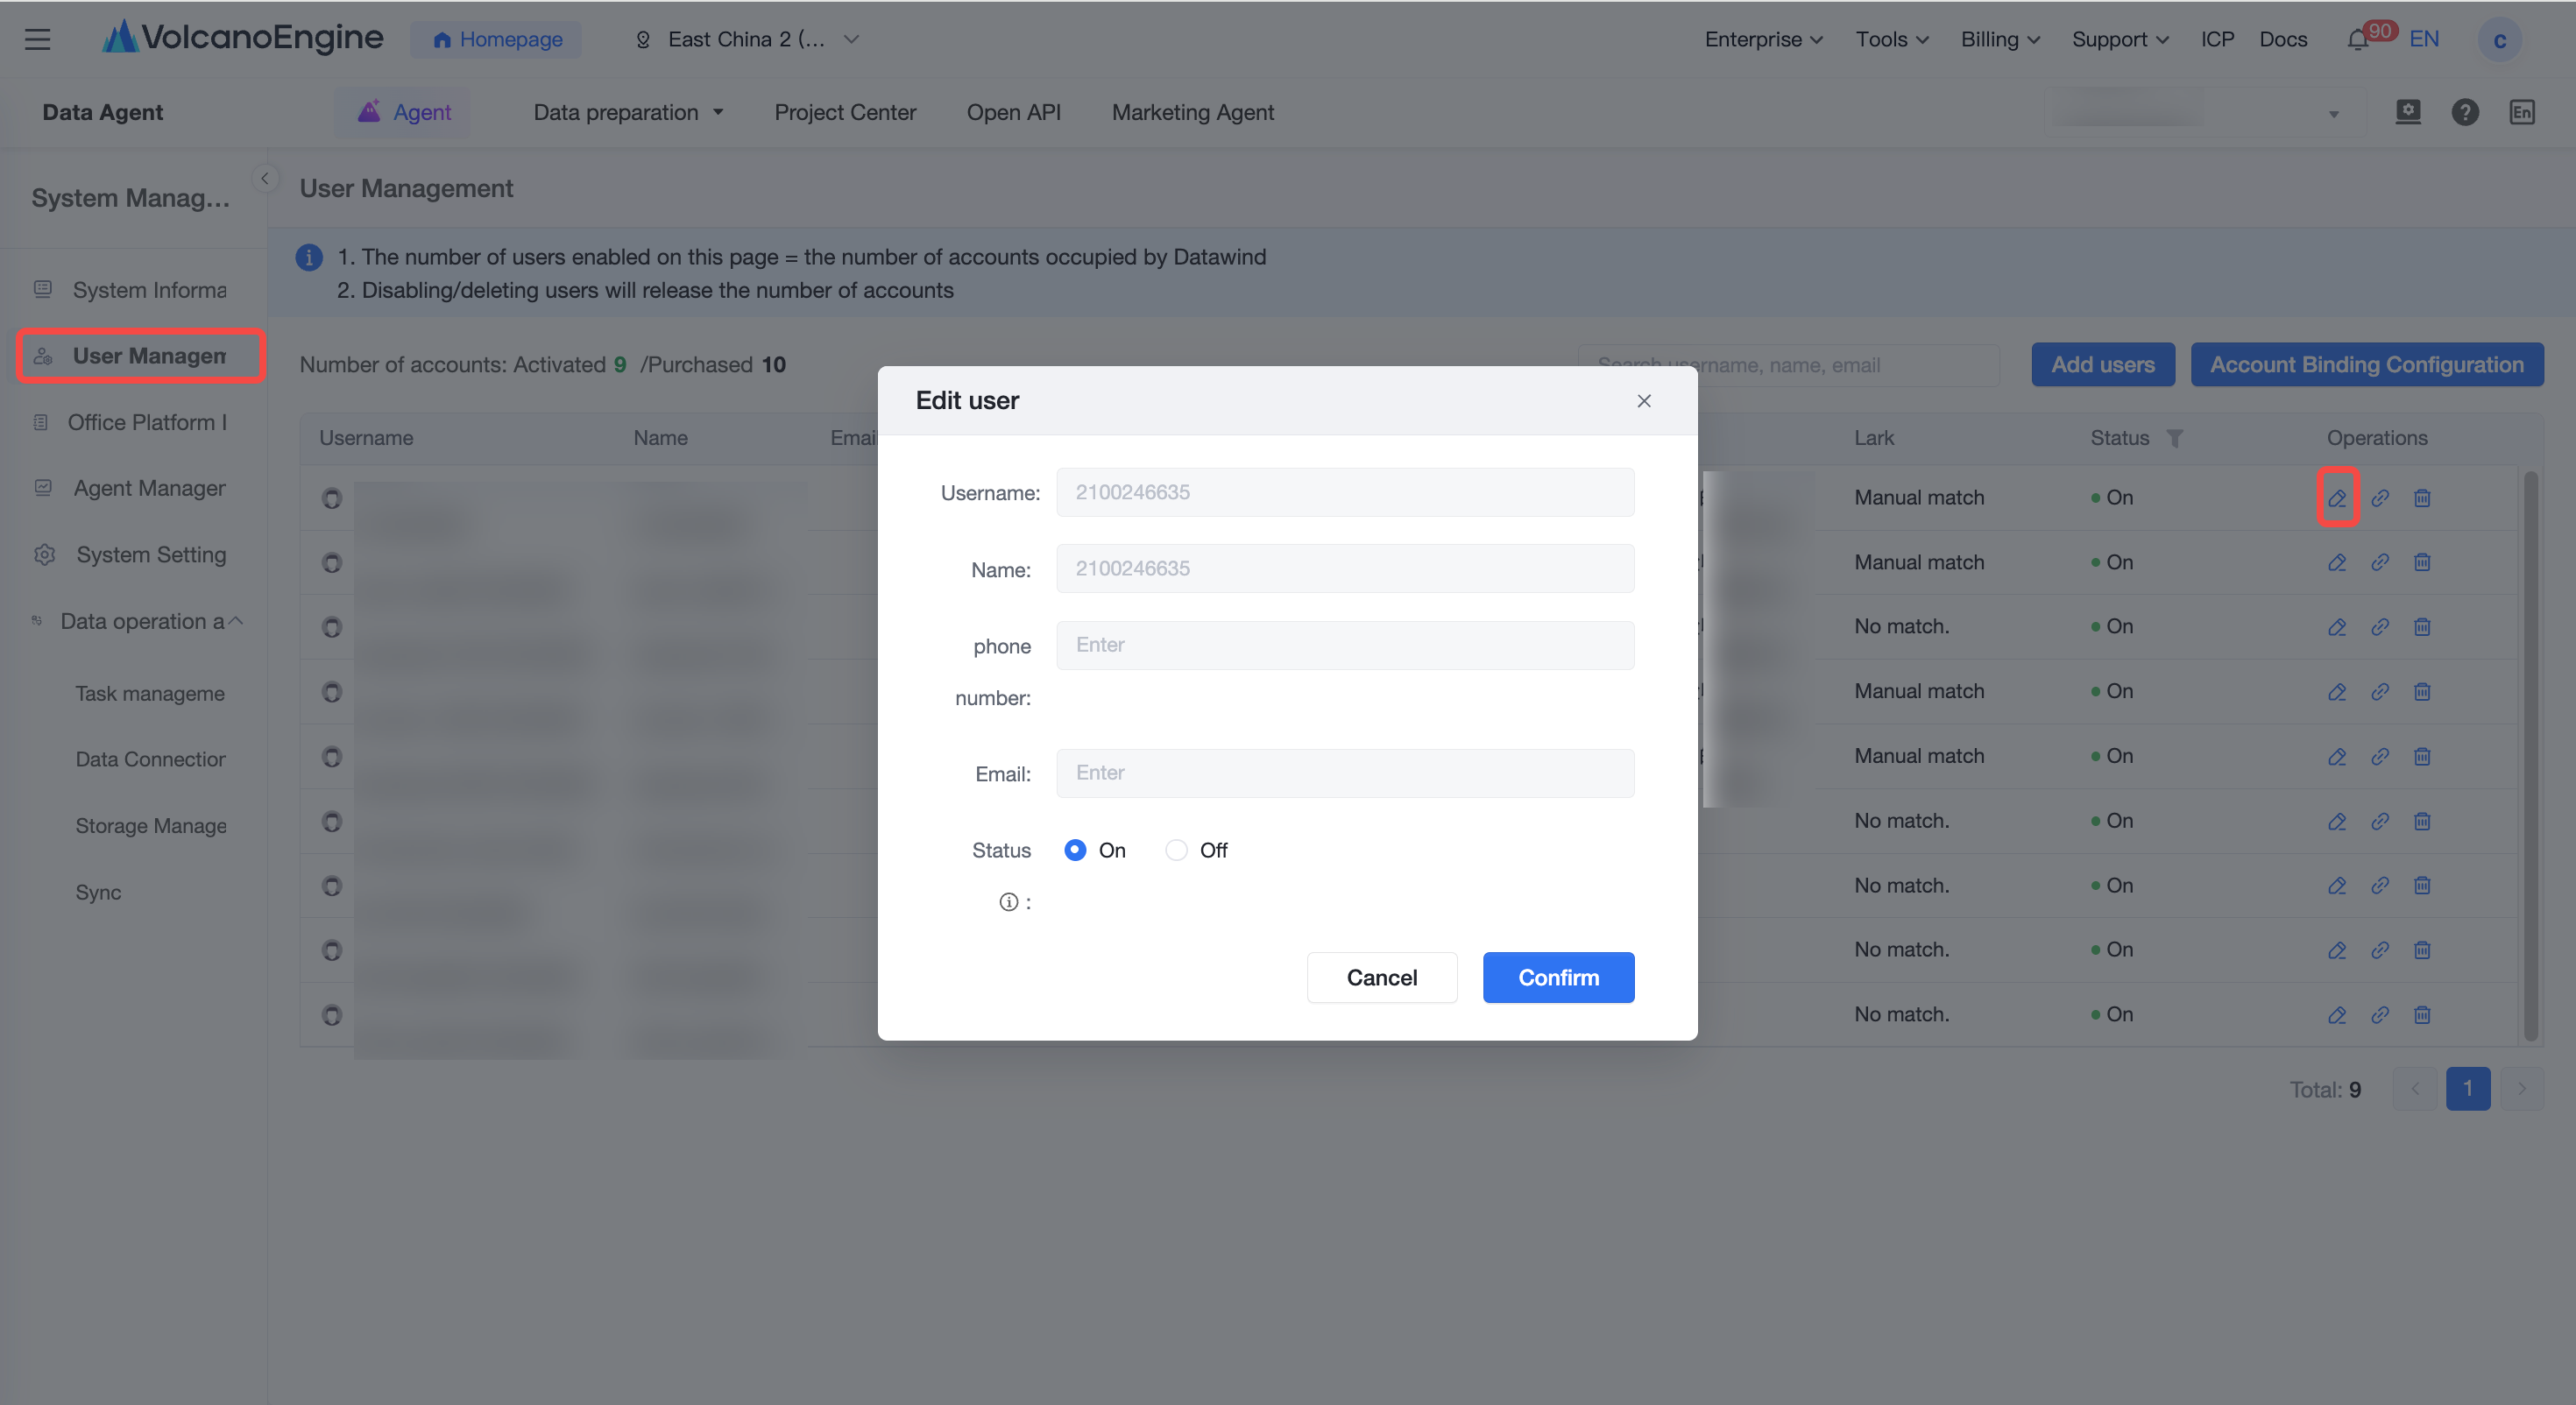Viewport: 2576px width, 1405px height.
Task: Open the Open API tab
Action: (1013, 112)
